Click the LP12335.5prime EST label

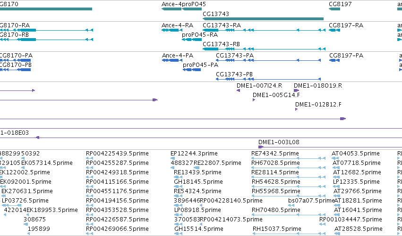[356, 182]
